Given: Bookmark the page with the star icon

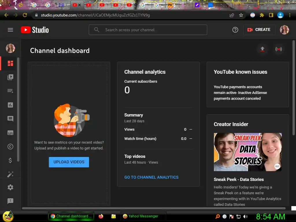Looking at the screenshot, I should 241,15.
